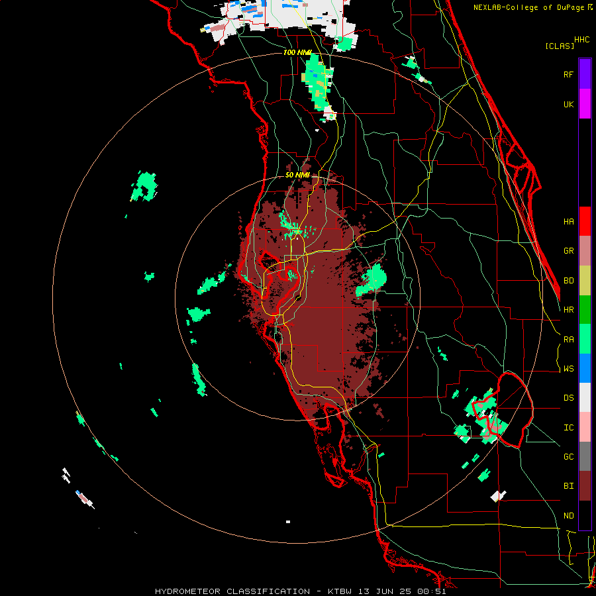Click the ND legend label
Viewport: 596px width, 596px height.
pos(568,516)
